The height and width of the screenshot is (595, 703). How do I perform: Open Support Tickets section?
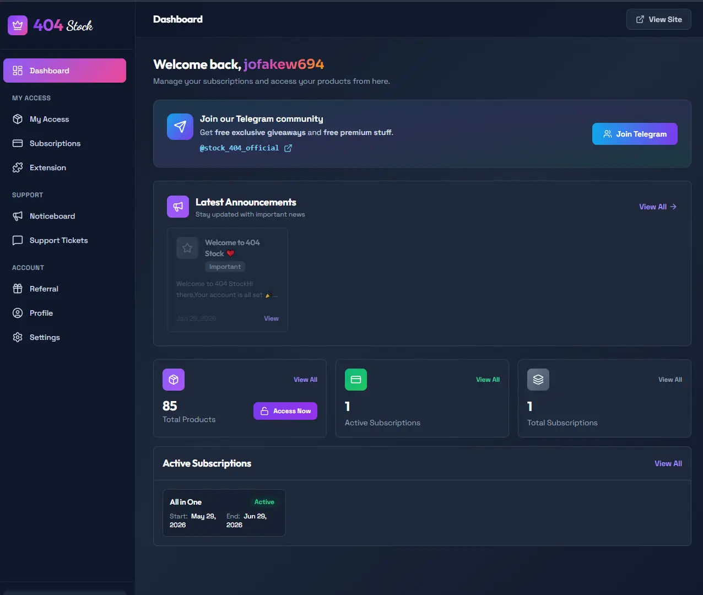pyautogui.click(x=64, y=240)
